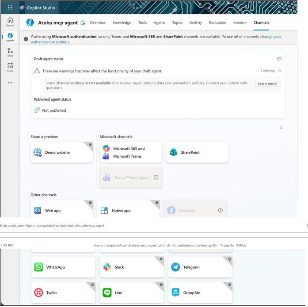Click the Not published status text
Viewport: 308px width, 307px height.
tap(54, 110)
